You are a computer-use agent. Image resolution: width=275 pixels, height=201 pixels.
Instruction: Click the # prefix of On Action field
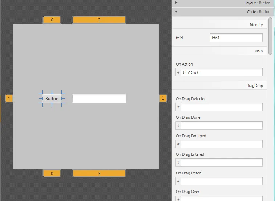pyautogui.click(x=178, y=72)
